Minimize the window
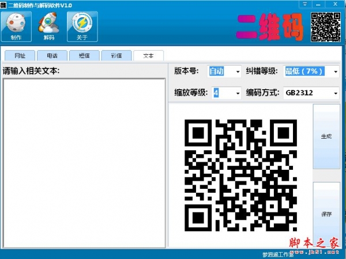The height and width of the screenshot is (259, 346). (318, 4)
